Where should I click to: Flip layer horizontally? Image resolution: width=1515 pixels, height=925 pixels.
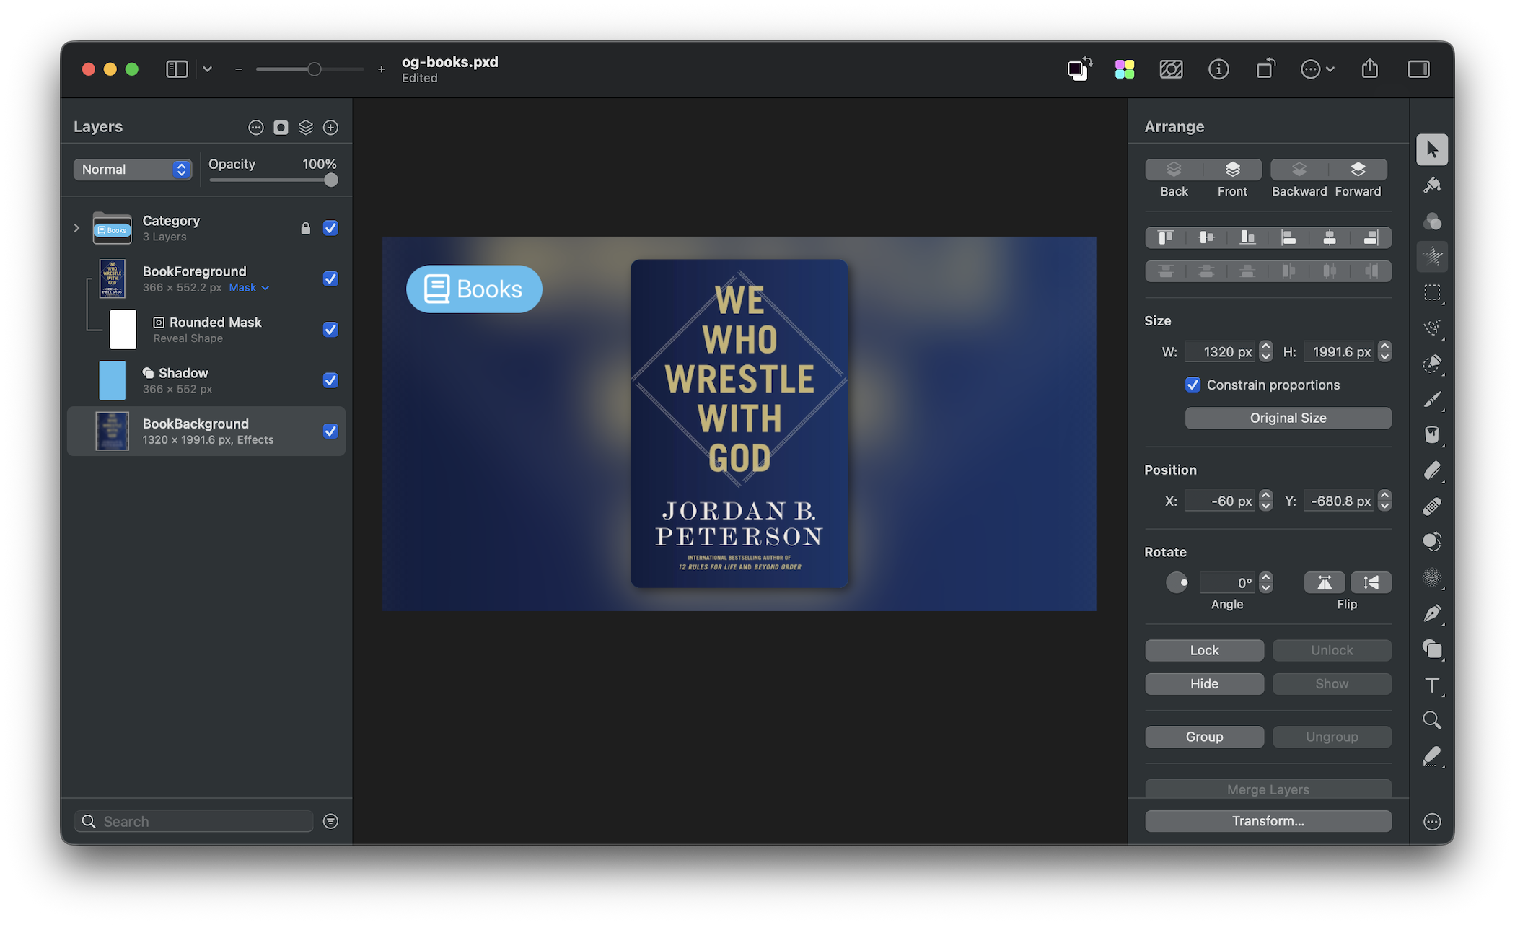click(x=1325, y=582)
